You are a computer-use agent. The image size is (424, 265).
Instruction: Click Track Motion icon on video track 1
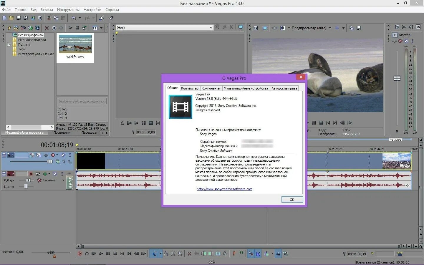(39, 155)
